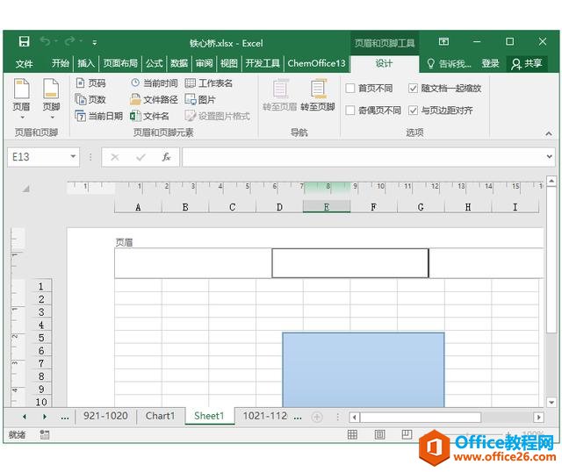Click 转至页眉 go to header
This screenshot has width=562, height=472.
click(x=280, y=95)
